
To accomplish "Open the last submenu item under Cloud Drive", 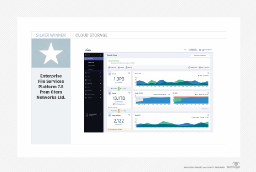I will (91, 69).
